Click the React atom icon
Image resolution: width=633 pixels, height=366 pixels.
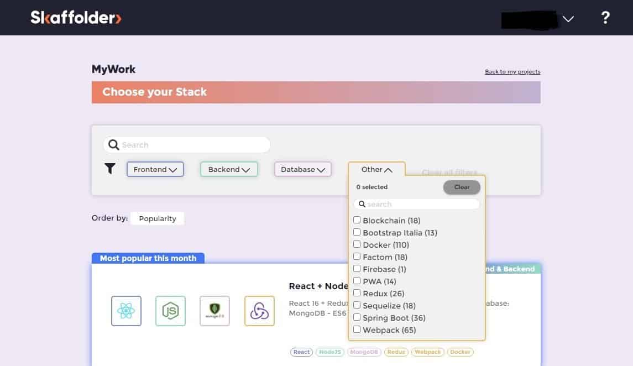point(126,311)
